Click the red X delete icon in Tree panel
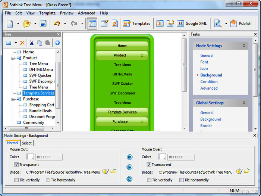 point(22,43)
